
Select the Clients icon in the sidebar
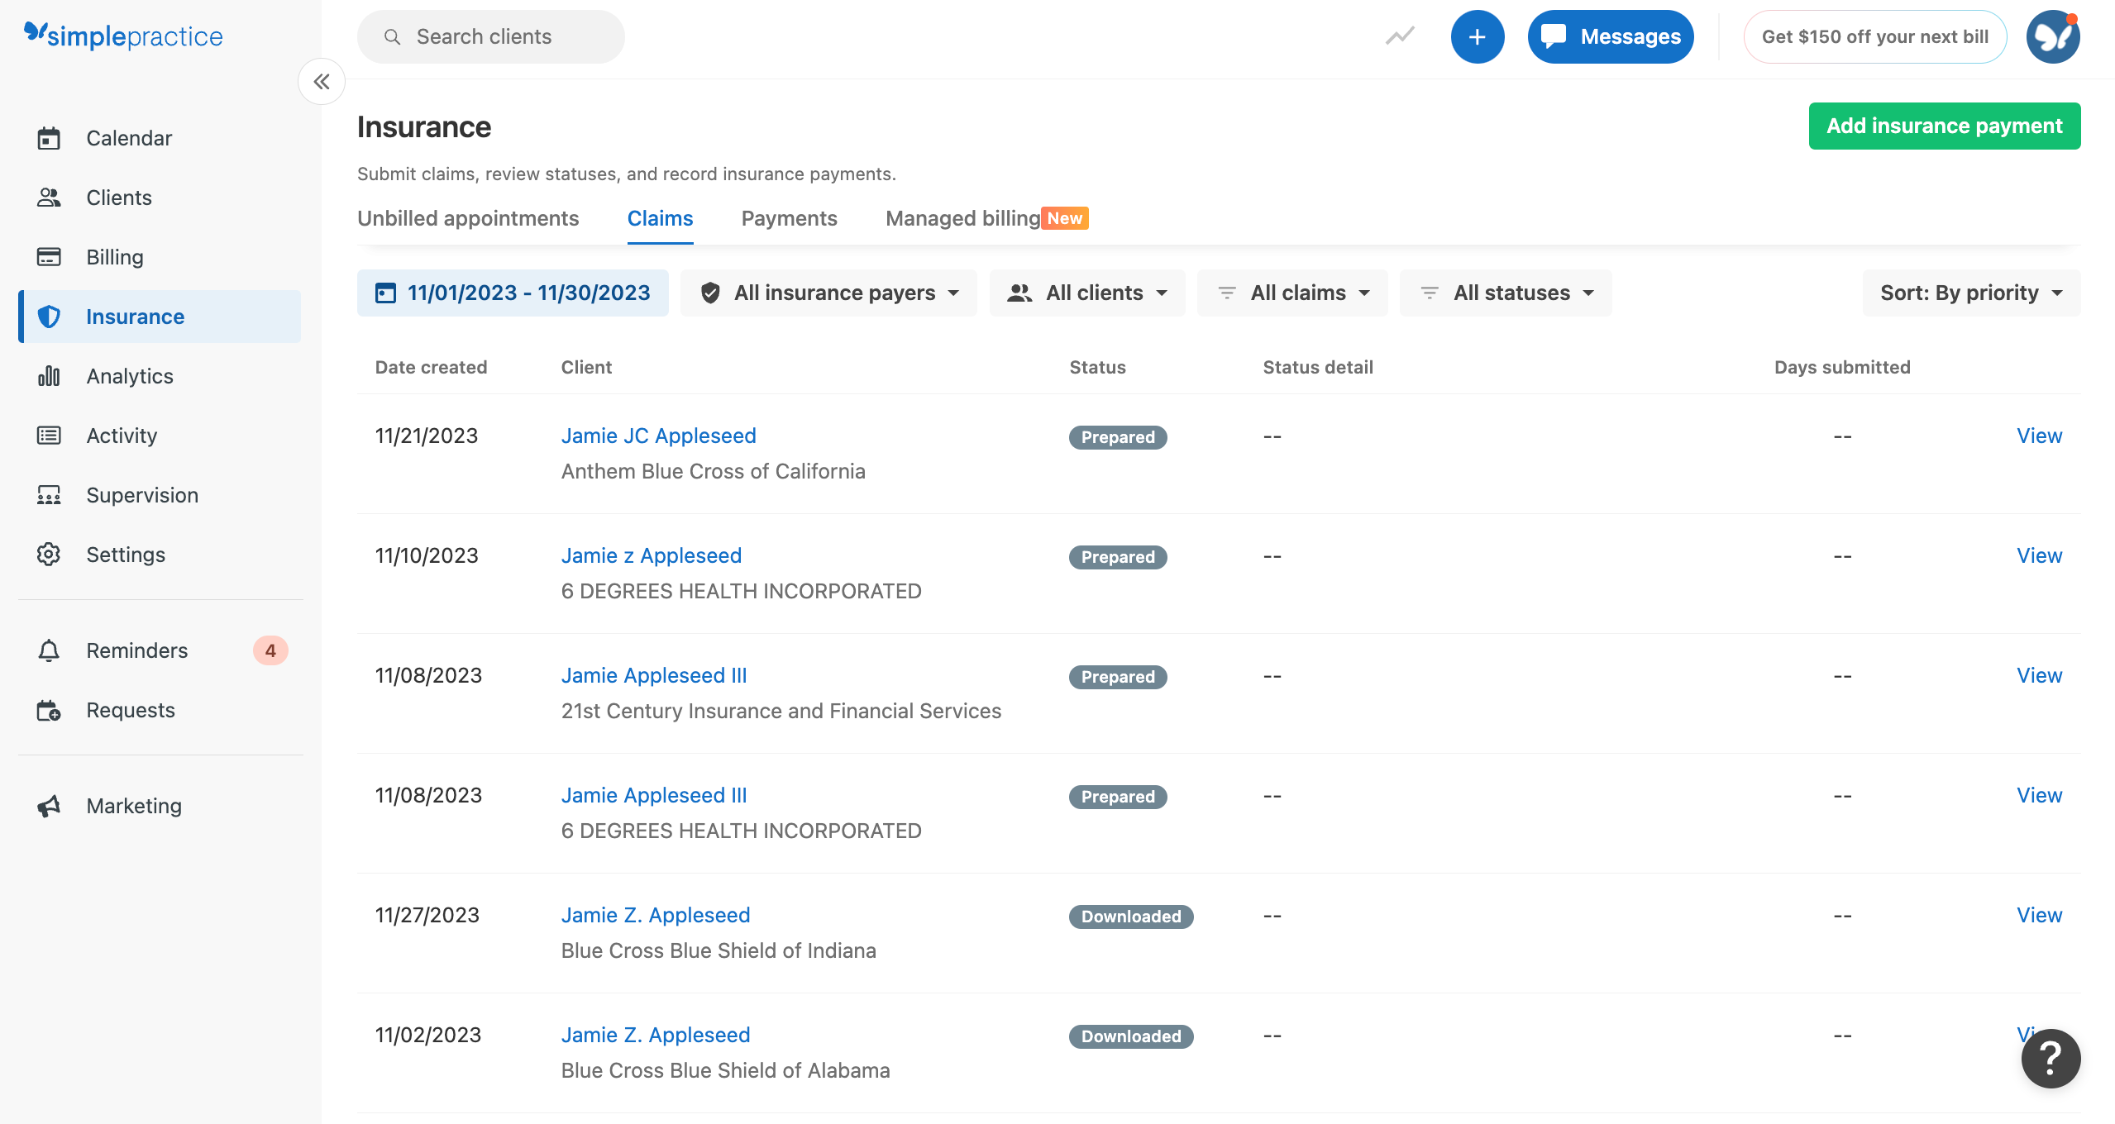[49, 198]
